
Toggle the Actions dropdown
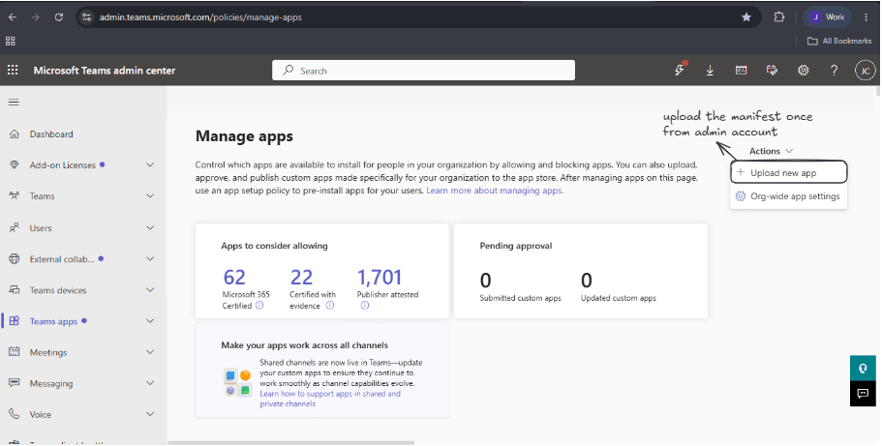tap(772, 151)
